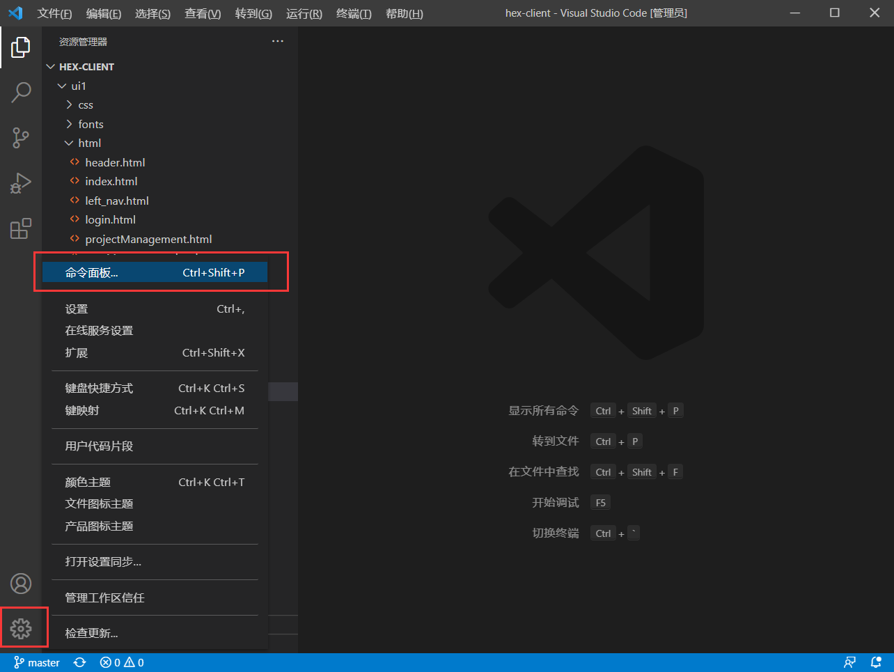Open the 终端 menu

(353, 13)
